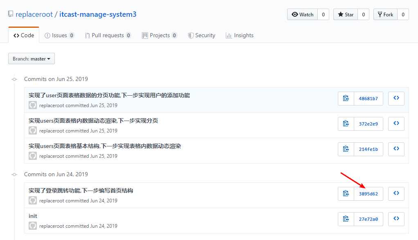
Task: Click the repository book icon
Action: tap(11, 14)
